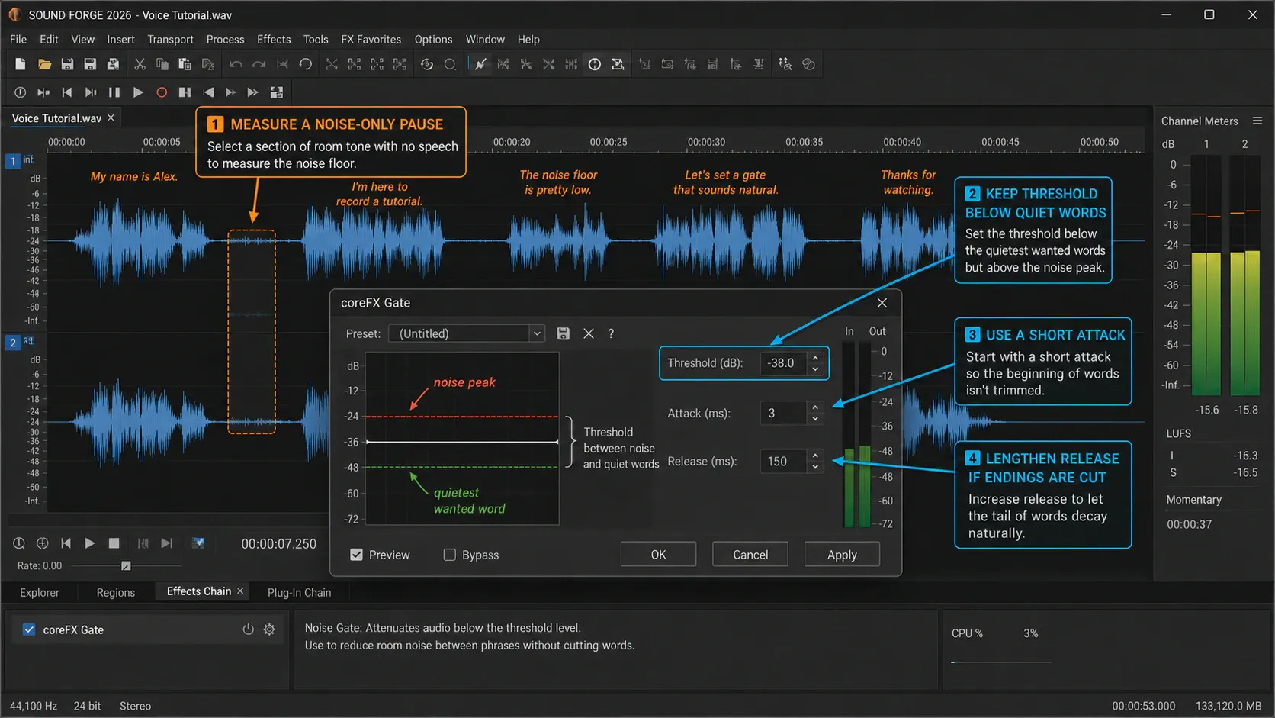The image size is (1275, 718).
Task: Open the Effects menu
Action: point(274,40)
